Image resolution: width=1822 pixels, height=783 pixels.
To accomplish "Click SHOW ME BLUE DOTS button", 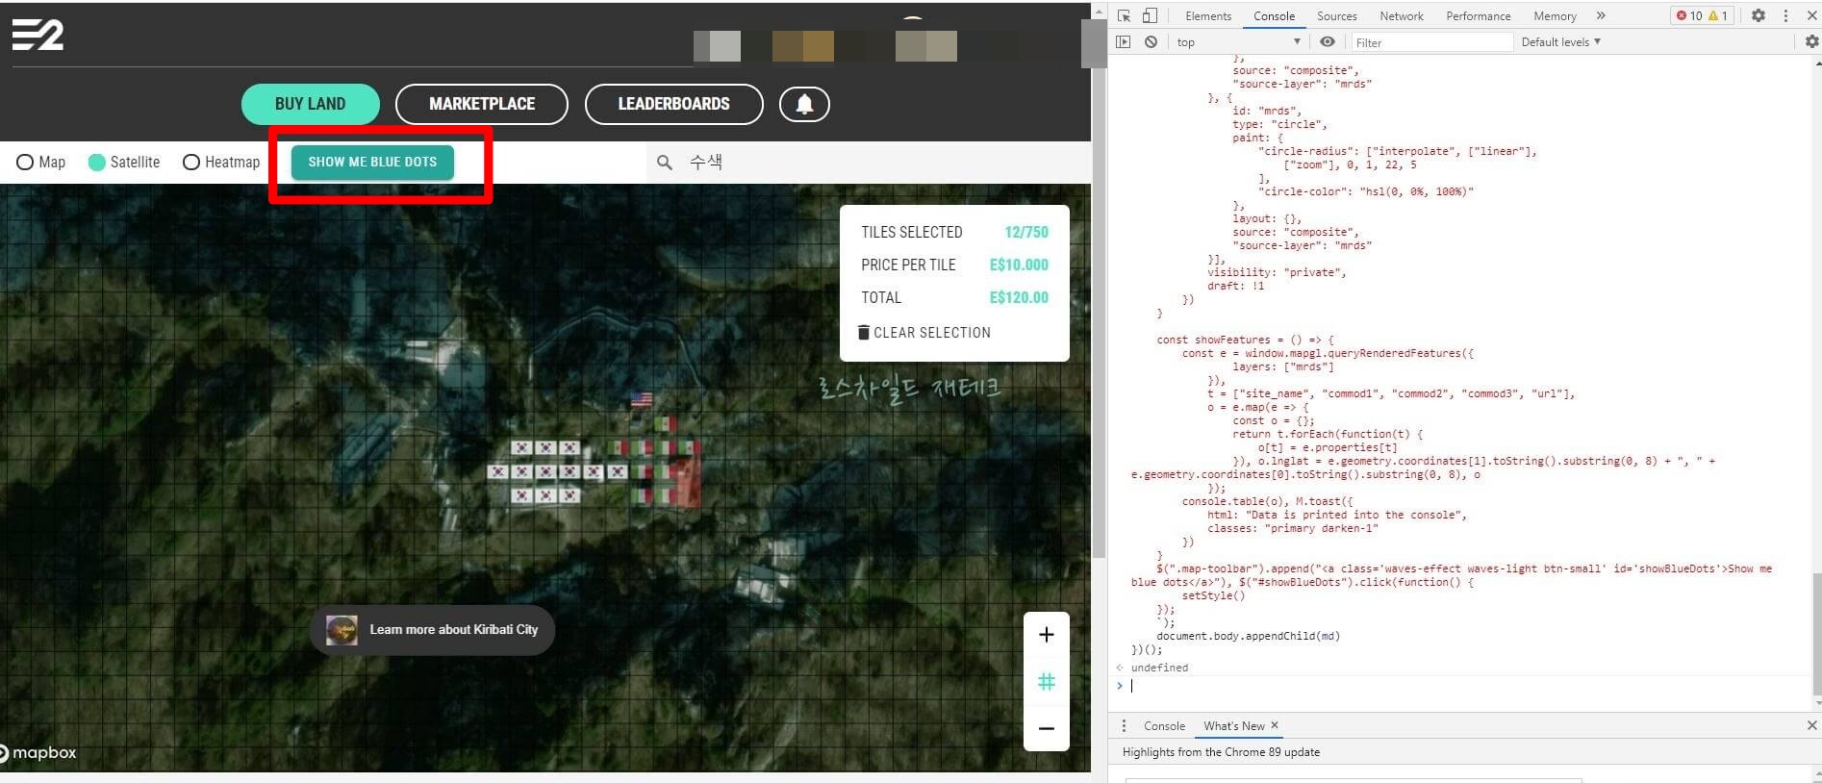I will (372, 162).
